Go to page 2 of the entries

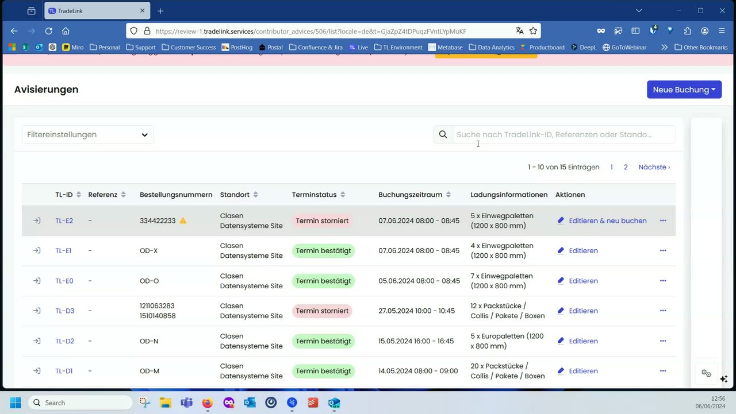coord(626,167)
